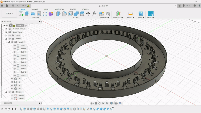
Task: Click the Select tool icon
Action: (x=150, y=14)
